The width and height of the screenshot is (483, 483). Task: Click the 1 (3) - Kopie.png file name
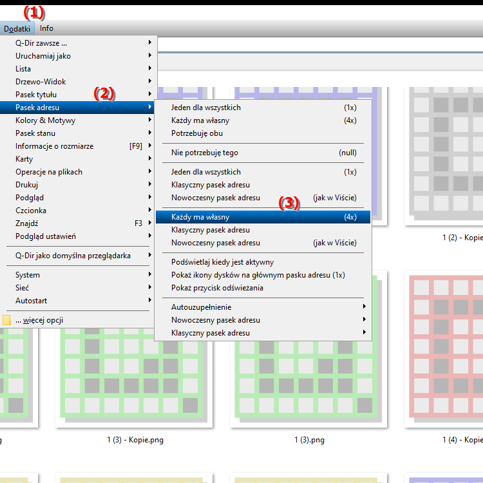tap(135, 440)
